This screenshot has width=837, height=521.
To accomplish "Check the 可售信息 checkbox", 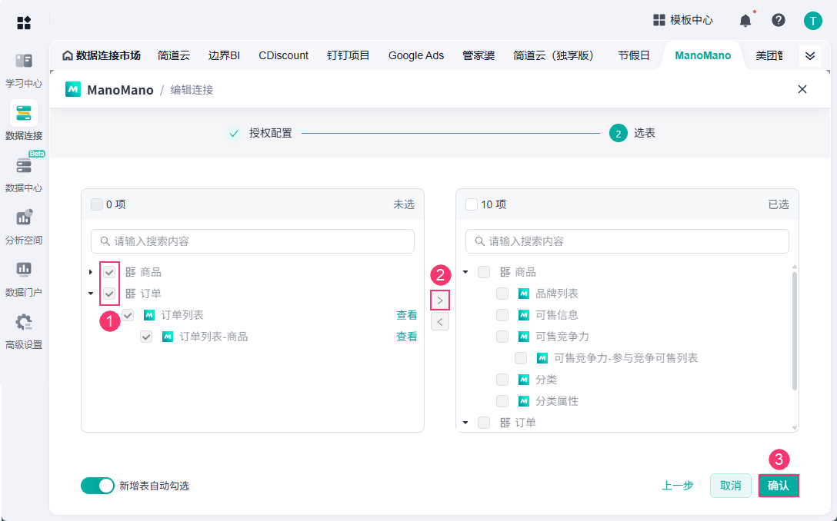I will coord(502,315).
